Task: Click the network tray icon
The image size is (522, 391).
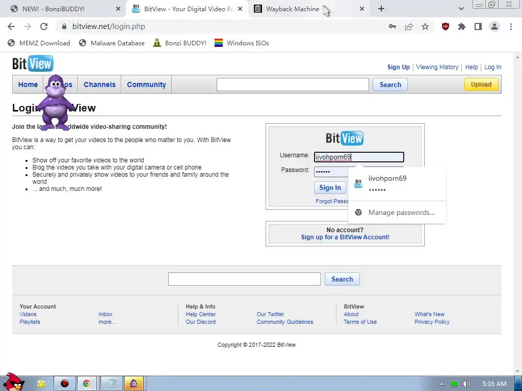Action: pyautogui.click(x=454, y=384)
